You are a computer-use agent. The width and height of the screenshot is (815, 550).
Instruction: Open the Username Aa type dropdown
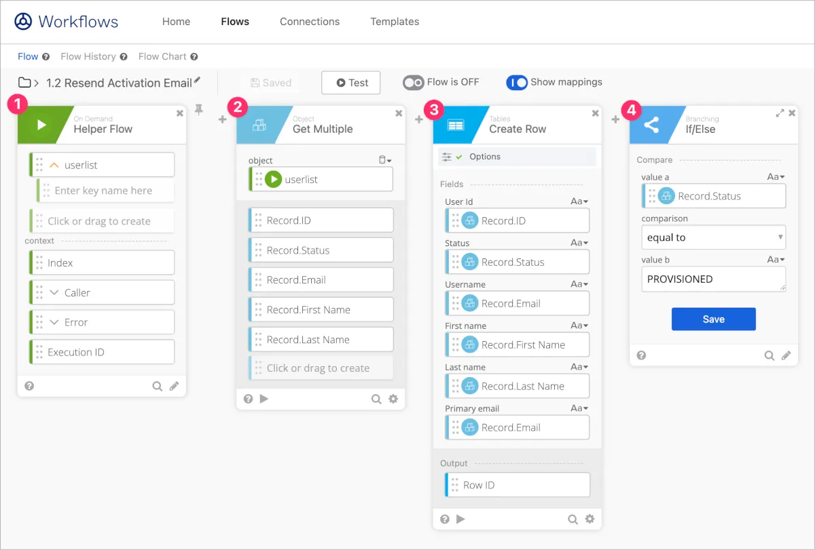click(x=579, y=284)
